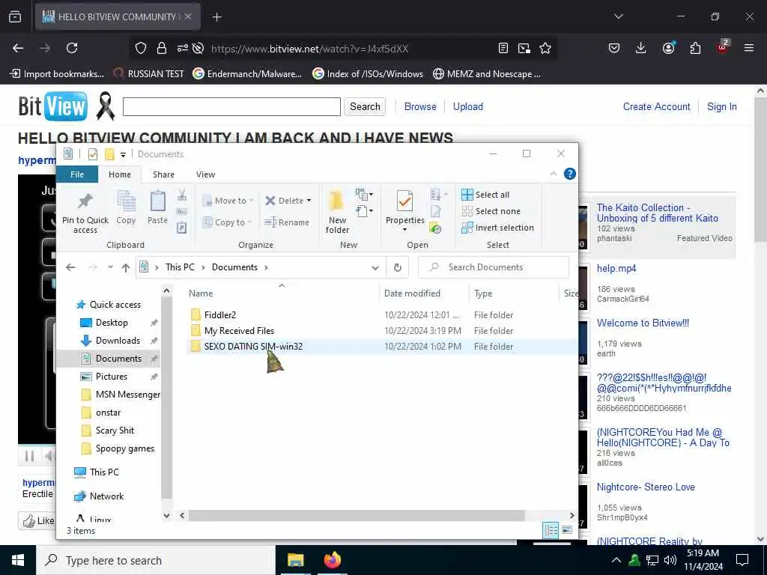Screen dimensions: 767x575
Task: Open Firefox extensions puzzle icon
Action: click(695, 48)
